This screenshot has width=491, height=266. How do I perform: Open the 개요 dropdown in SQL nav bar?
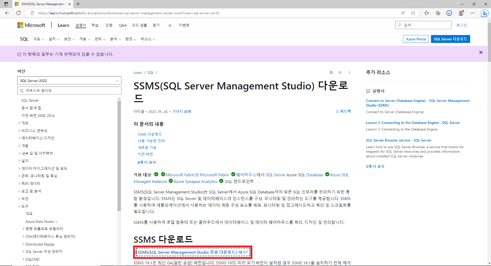pos(39,39)
